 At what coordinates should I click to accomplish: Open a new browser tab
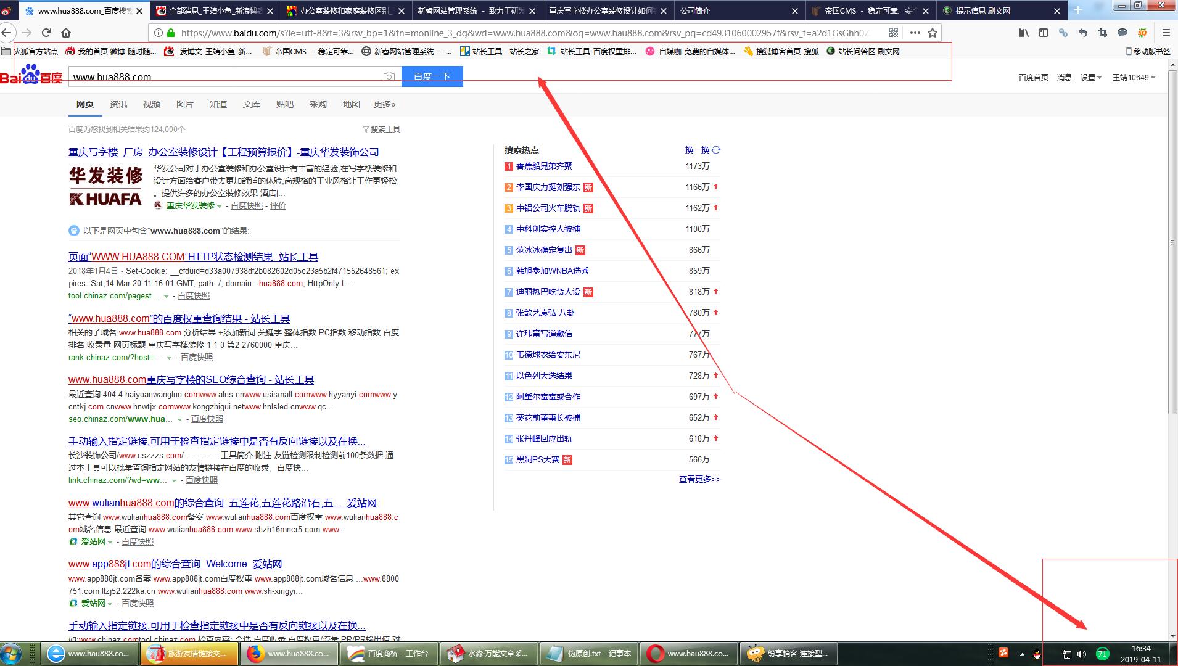coord(1077,10)
